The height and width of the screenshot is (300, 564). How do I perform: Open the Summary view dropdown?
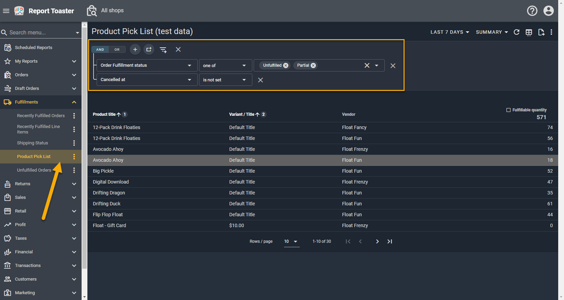(492, 32)
